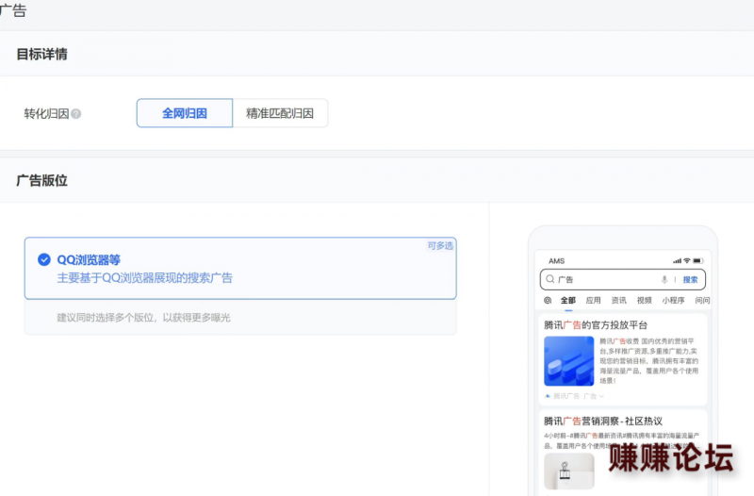Click the 主要基于QQ浏览器展现的搜索广告 description
This screenshot has width=754, height=496.
point(145,278)
